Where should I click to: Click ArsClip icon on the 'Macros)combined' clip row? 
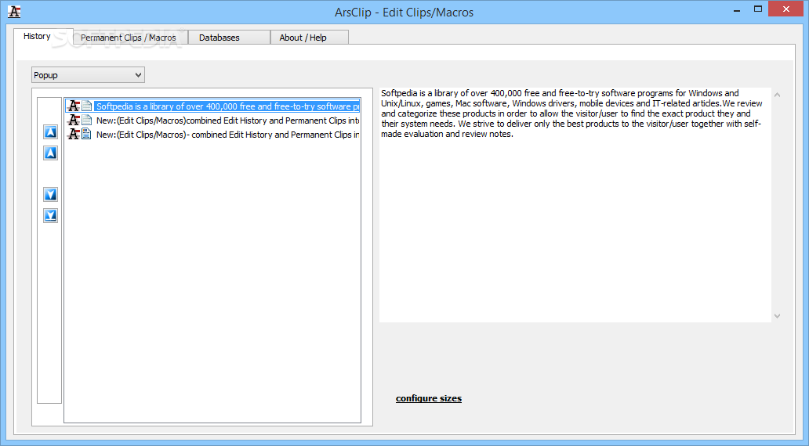tap(74, 120)
